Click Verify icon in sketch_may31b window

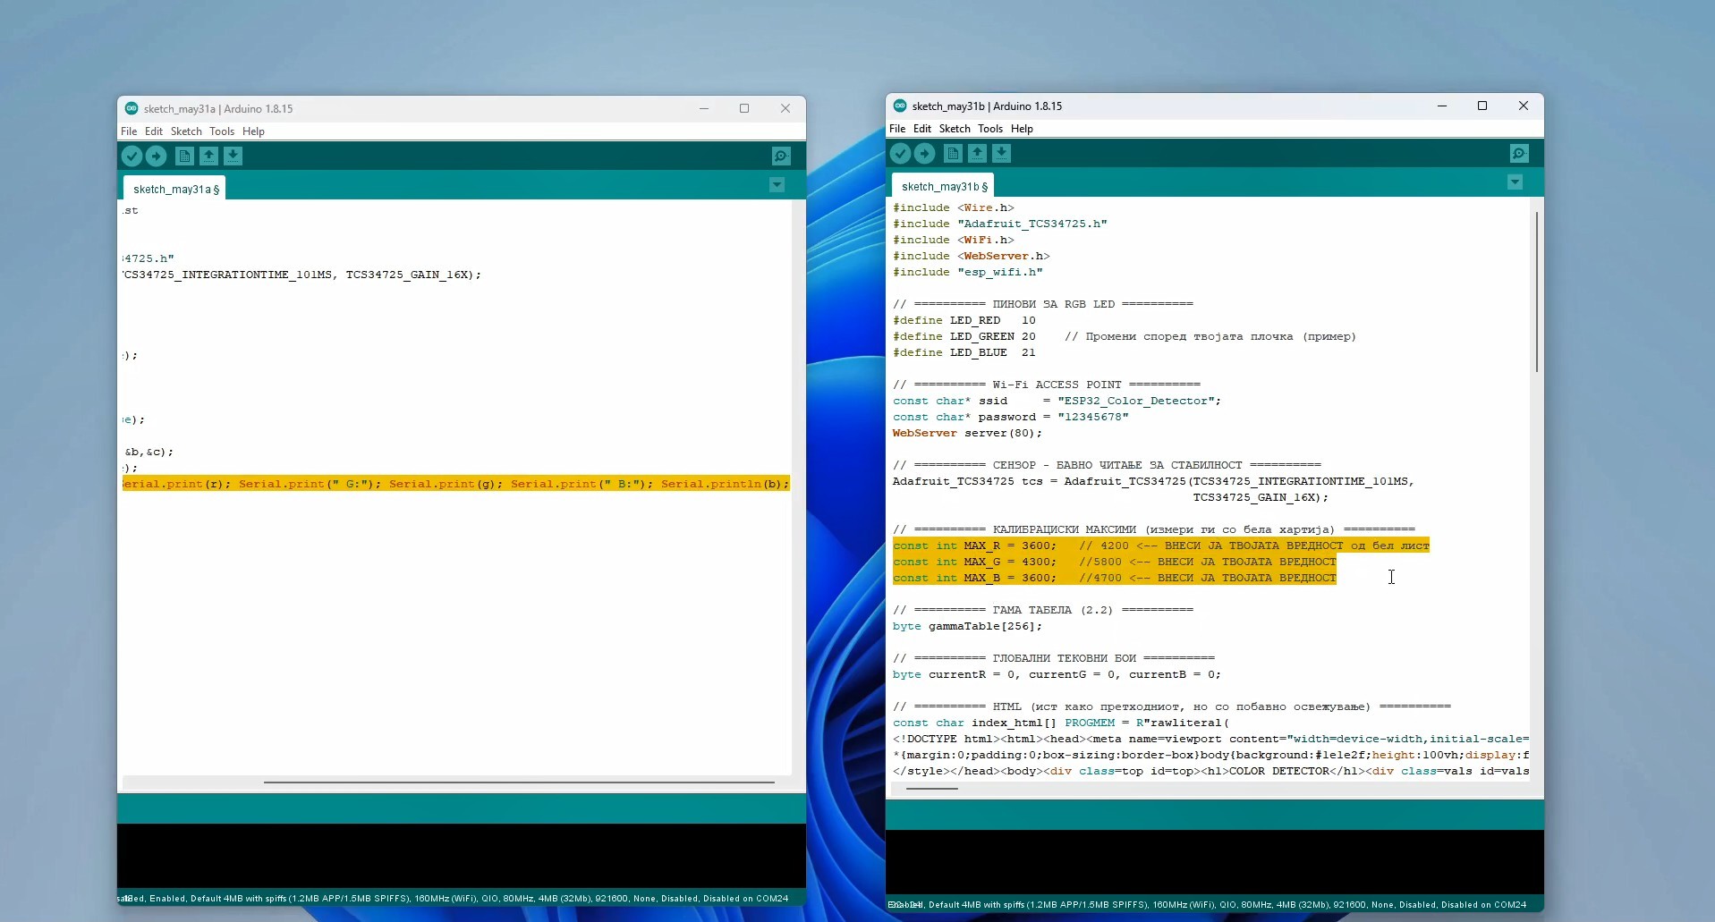coord(900,154)
